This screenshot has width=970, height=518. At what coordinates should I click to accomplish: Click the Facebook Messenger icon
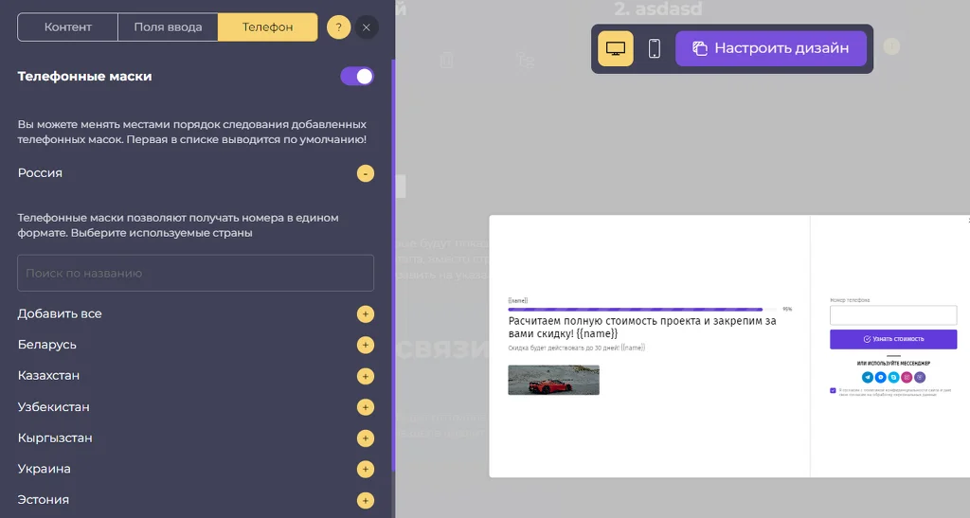point(880,377)
